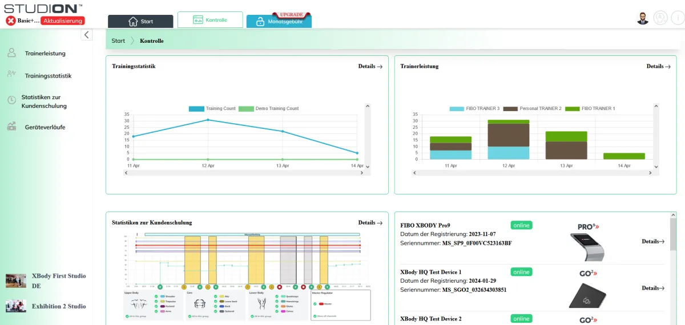Click the Core abdominal muscle diagram

(200, 303)
